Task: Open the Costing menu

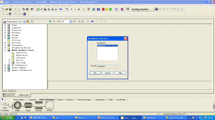Action: [x=55, y=6]
